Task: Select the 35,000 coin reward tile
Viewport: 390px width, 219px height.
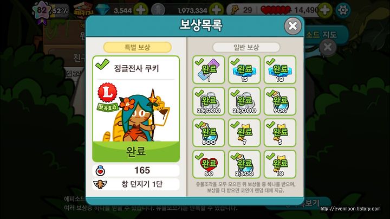Action: pyautogui.click(x=209, y=101)
